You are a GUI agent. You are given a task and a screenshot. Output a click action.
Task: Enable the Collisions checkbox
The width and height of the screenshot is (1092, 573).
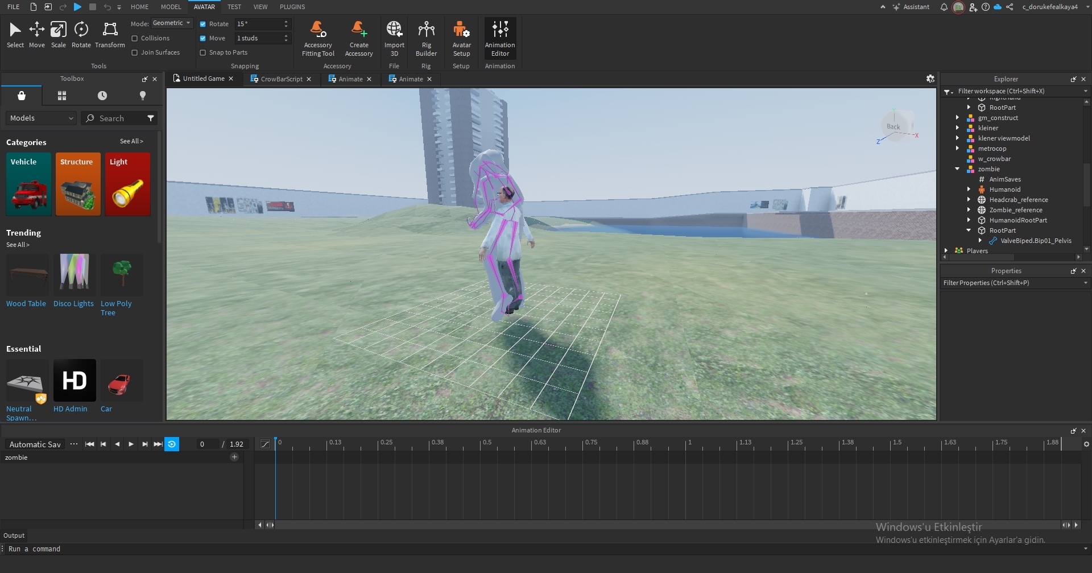click(x=135, y=38)
